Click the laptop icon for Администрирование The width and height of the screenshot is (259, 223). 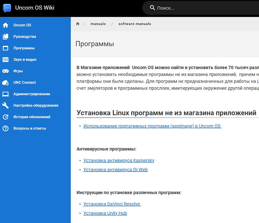click(x=6, y=94)
